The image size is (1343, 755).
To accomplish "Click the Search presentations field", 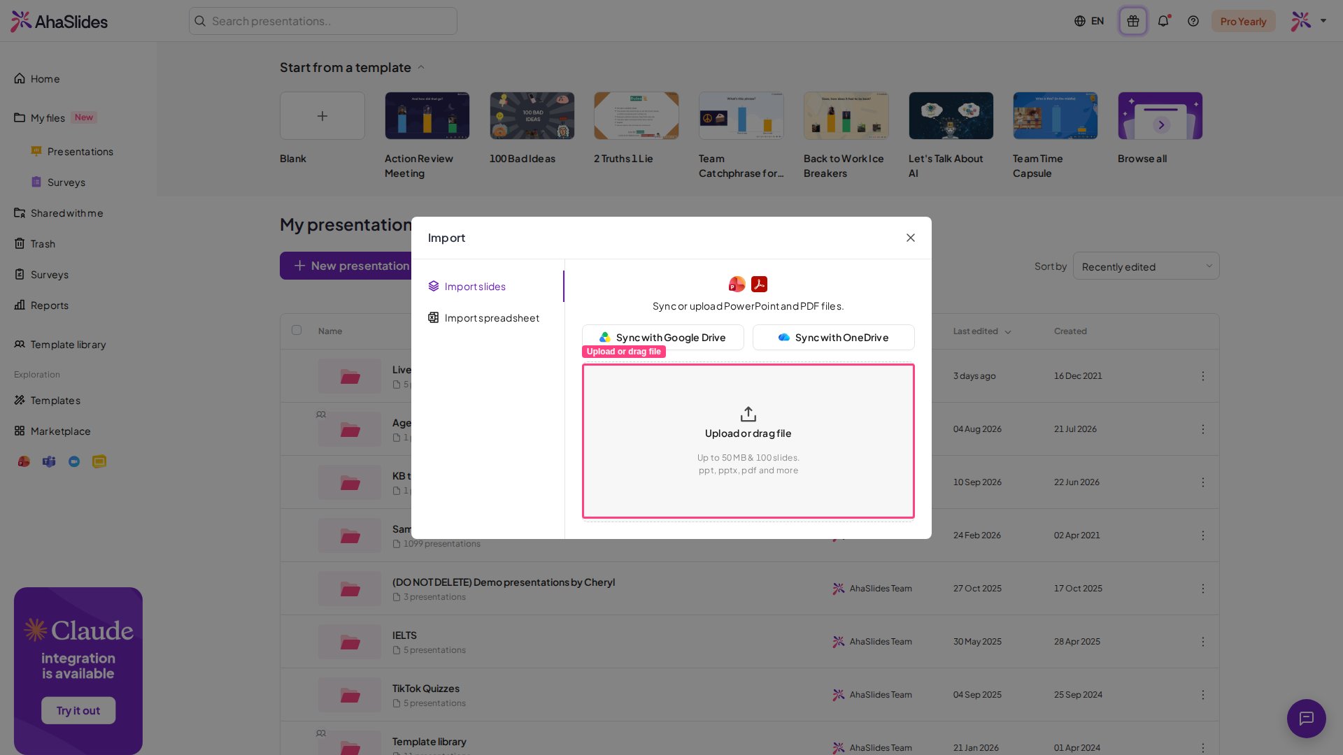I will pyautogui.click(x=322, y=21).
